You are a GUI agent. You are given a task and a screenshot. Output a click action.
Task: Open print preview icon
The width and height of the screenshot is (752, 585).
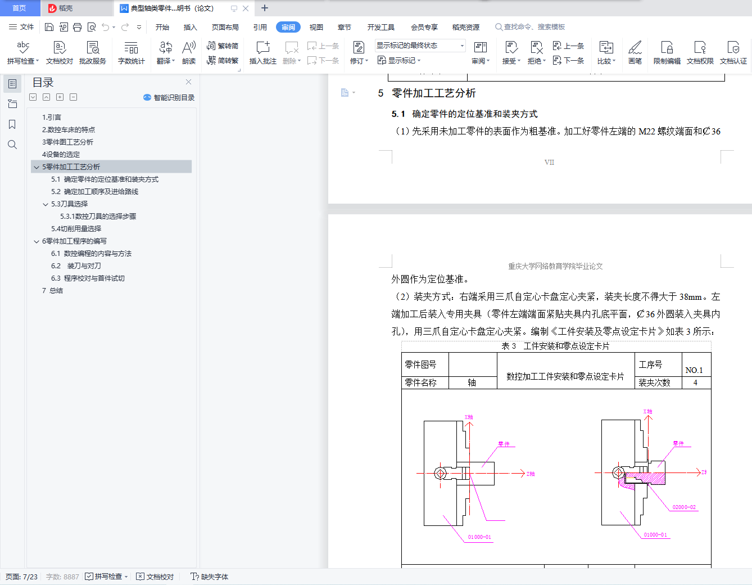(x=91, y=27)
